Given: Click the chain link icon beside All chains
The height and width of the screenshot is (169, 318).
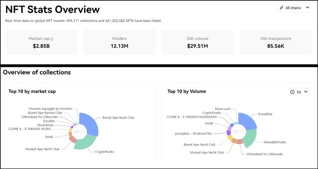Looking at the screenshot, I should coord(281,8).
